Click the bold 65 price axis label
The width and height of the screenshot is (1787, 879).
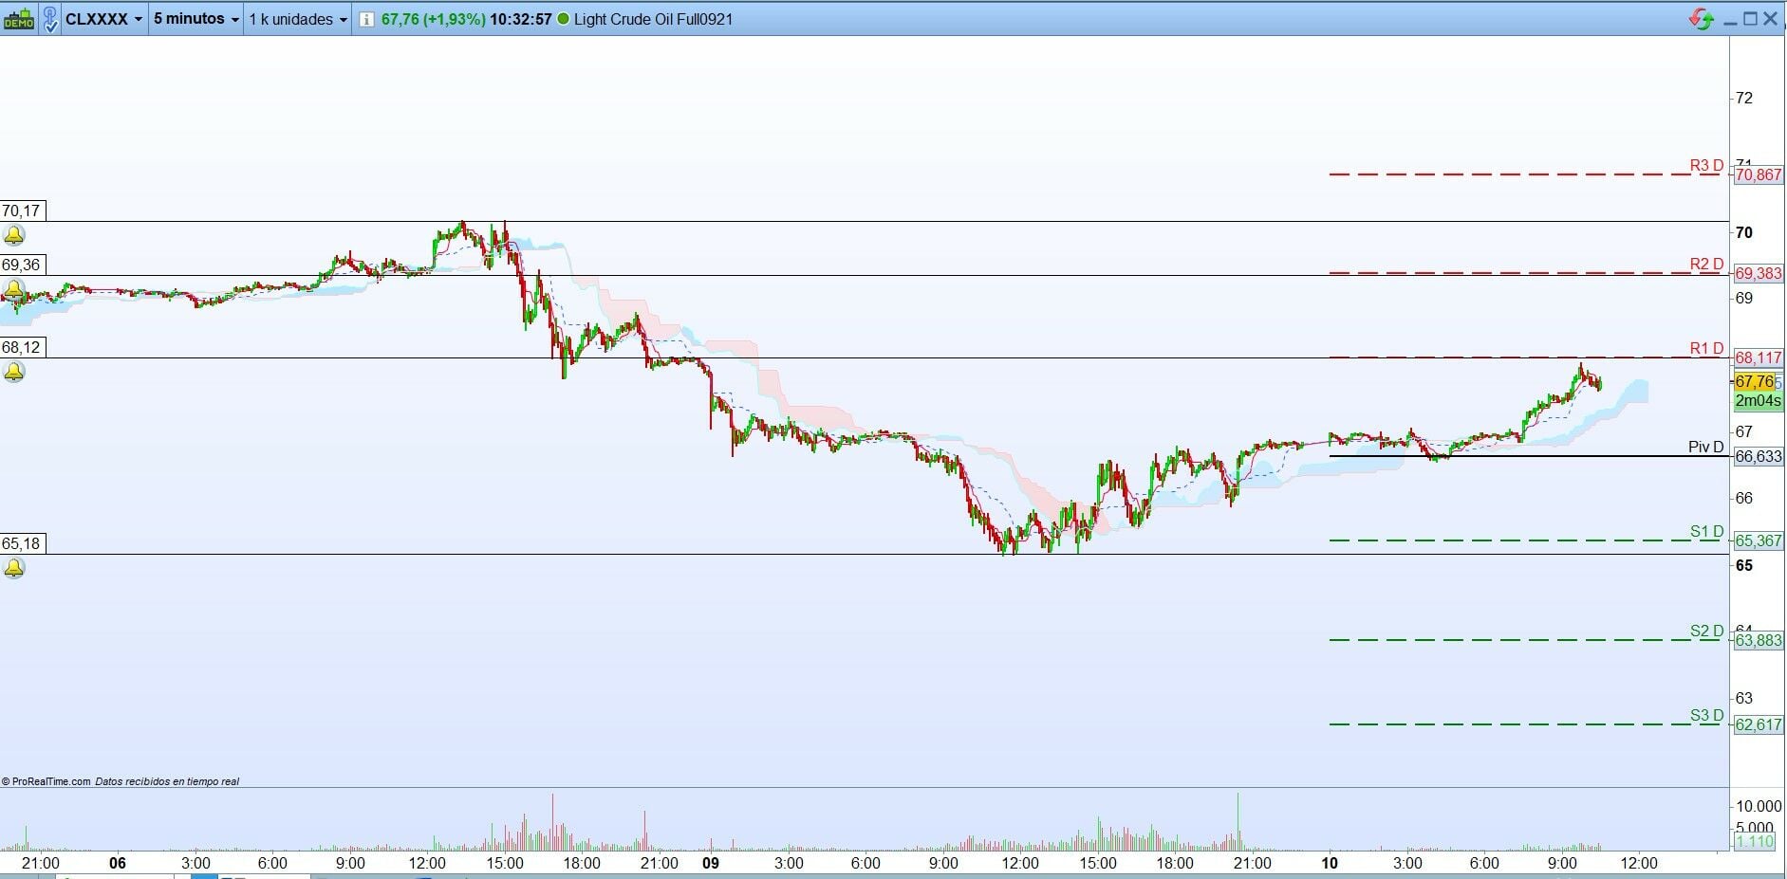[1744, 565]
